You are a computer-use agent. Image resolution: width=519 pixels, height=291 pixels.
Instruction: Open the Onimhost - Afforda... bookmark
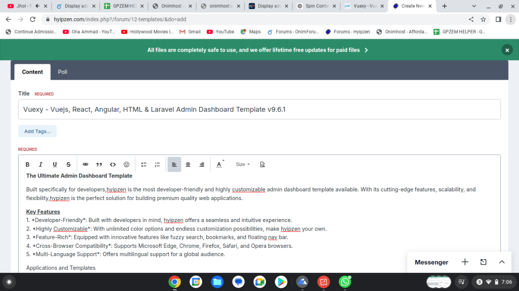point(402,32)
